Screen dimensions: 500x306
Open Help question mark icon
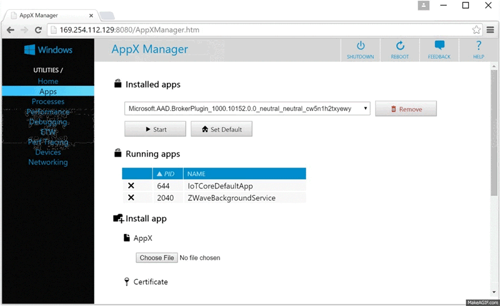pos(479,46)
